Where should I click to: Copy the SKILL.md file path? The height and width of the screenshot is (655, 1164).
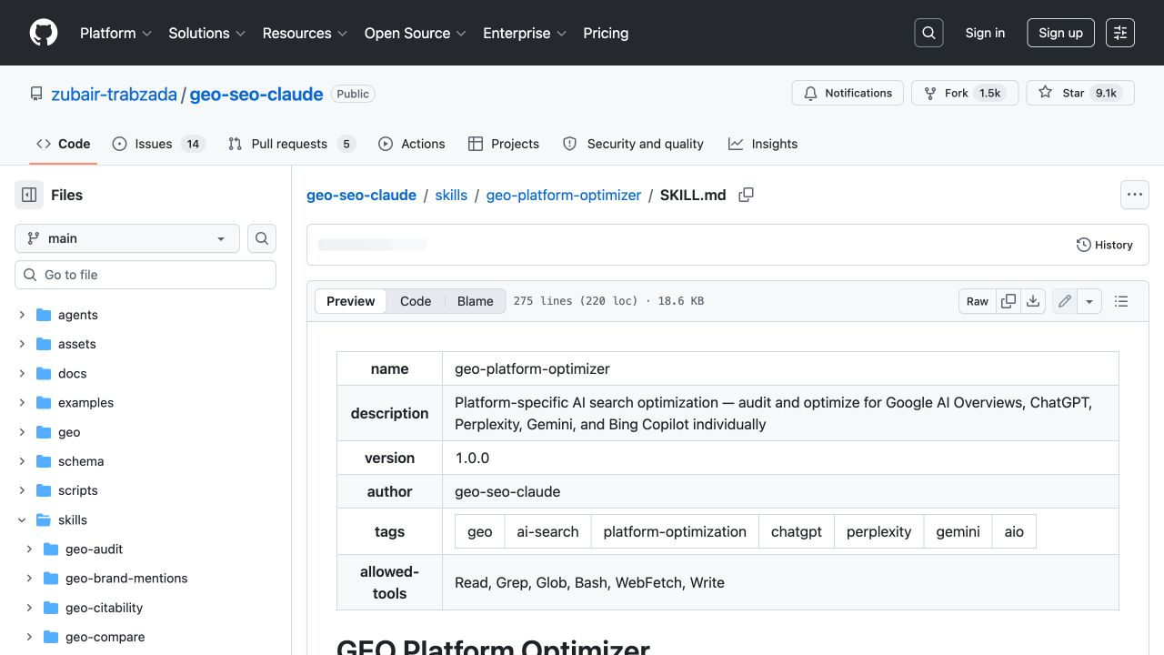tap(746, 195)
